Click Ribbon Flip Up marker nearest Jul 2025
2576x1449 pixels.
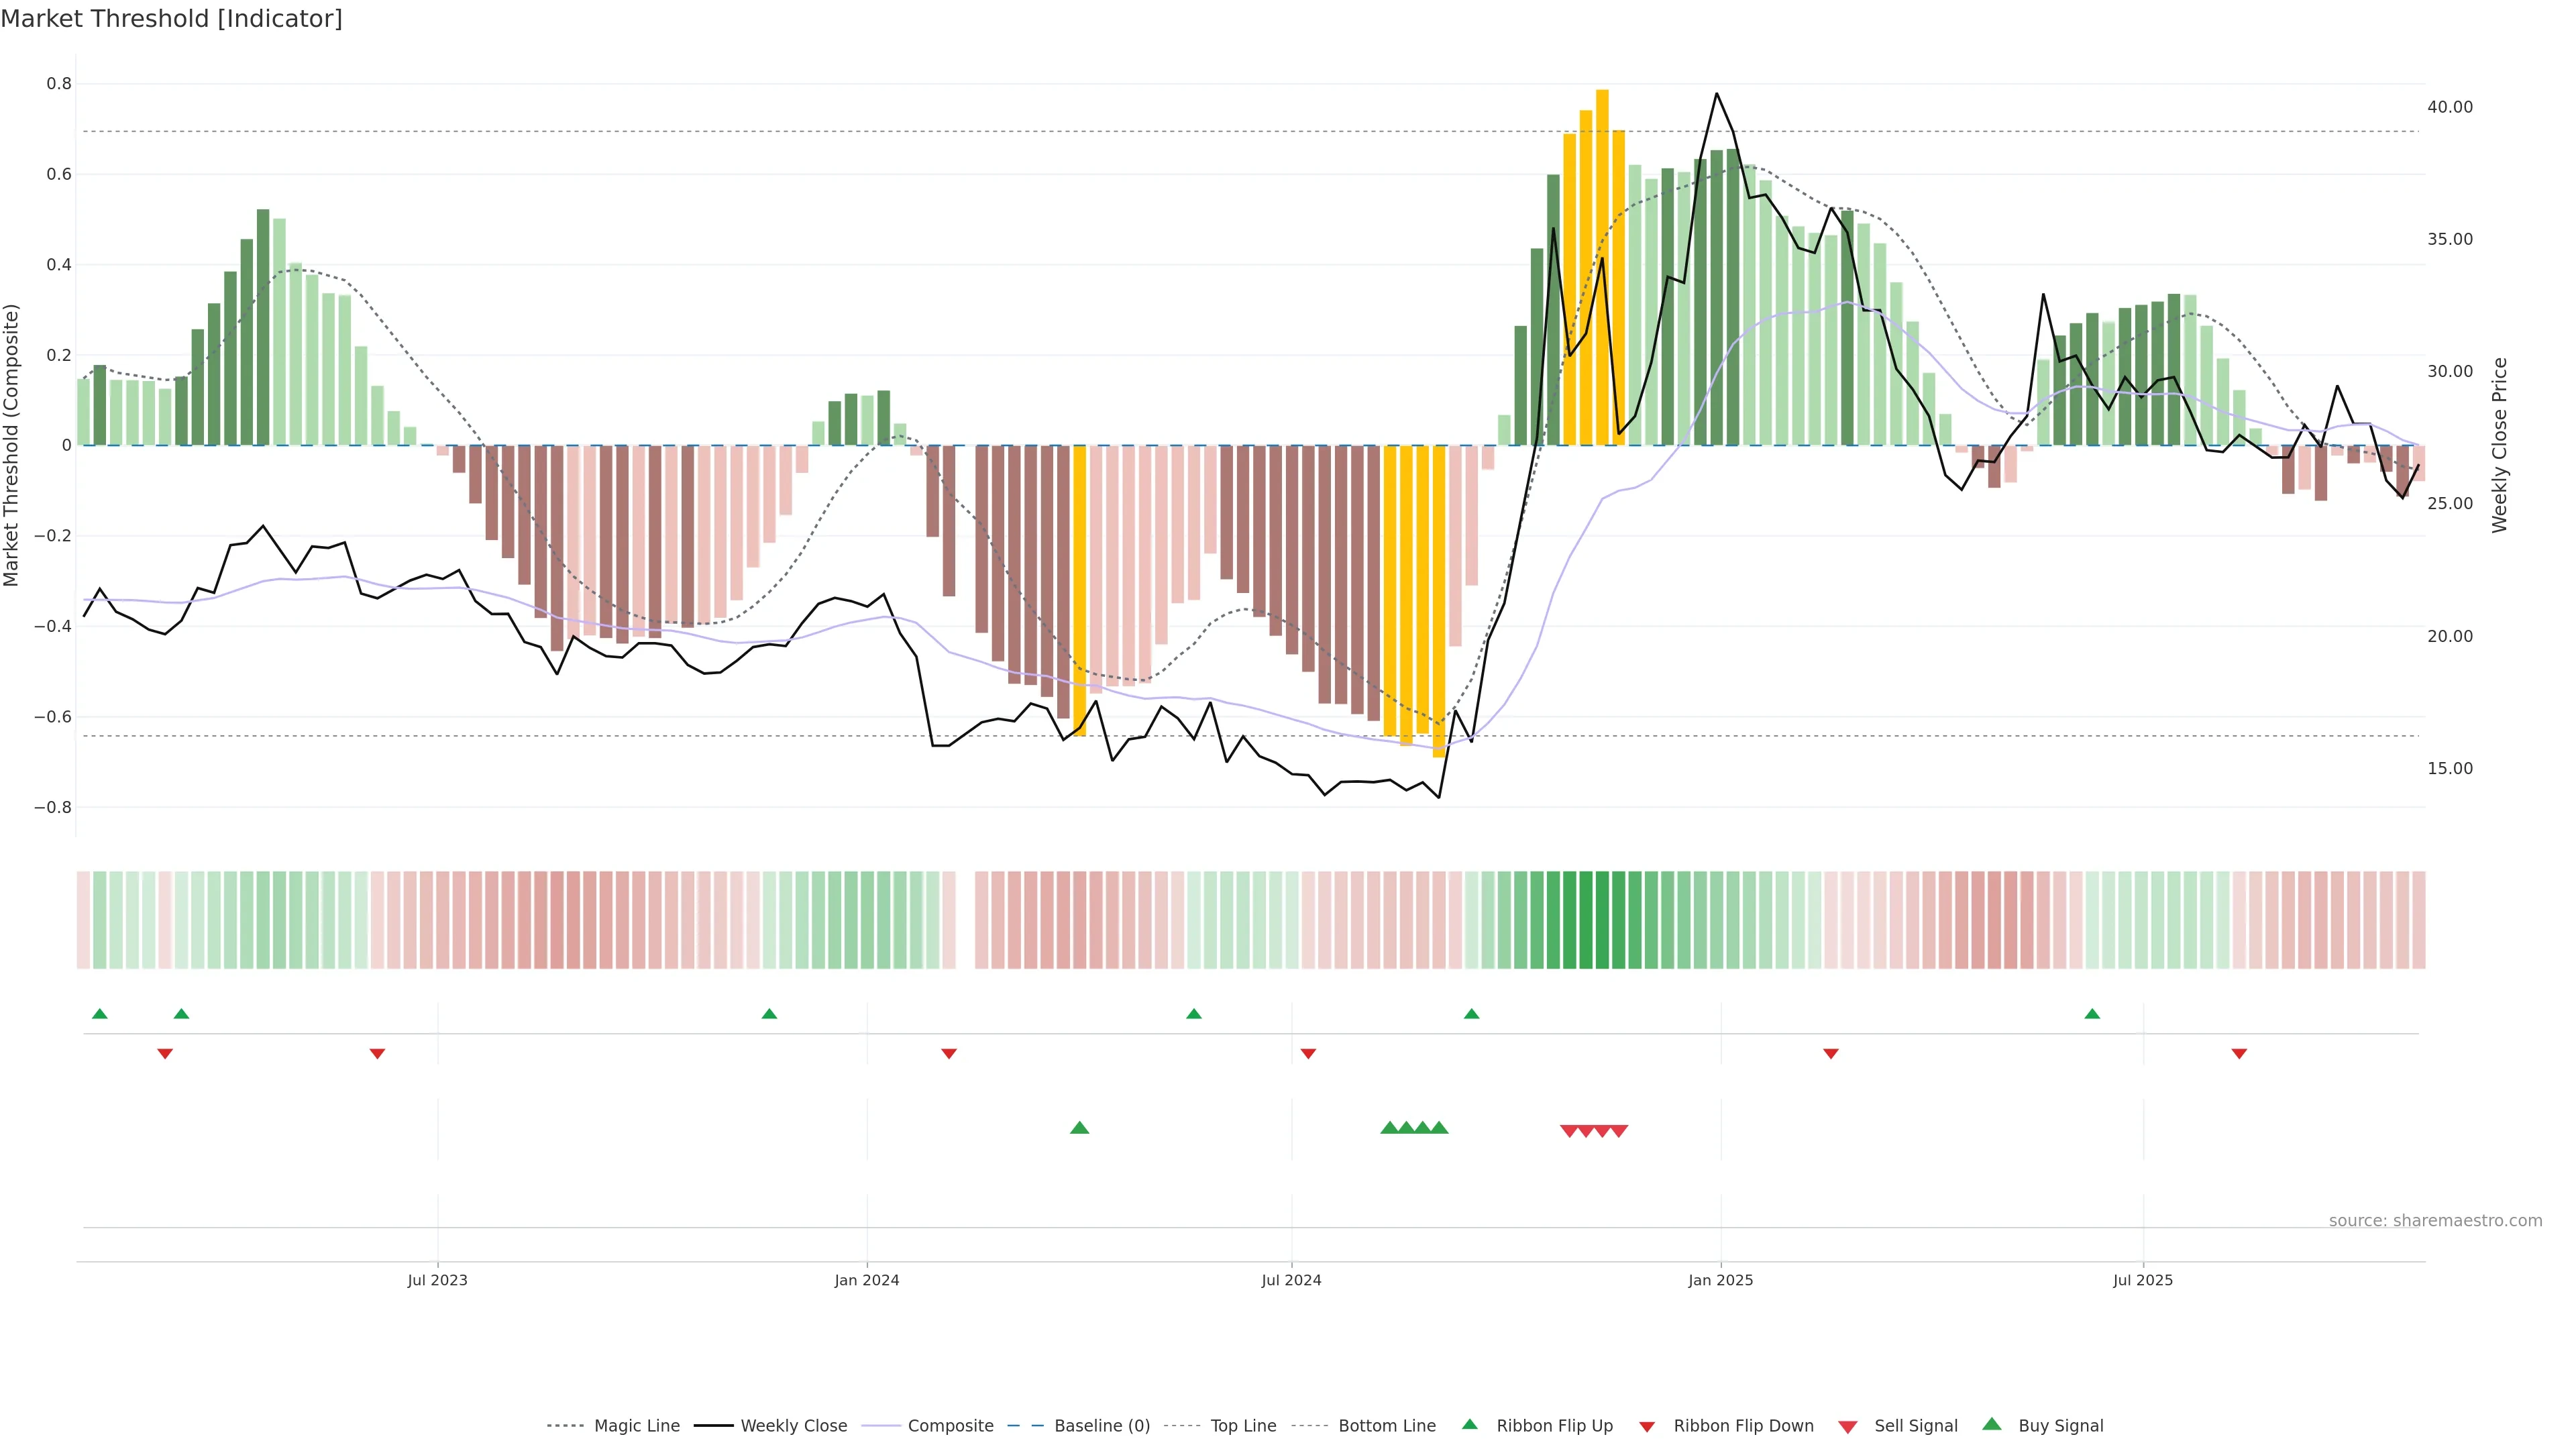click(2092, 1014)
